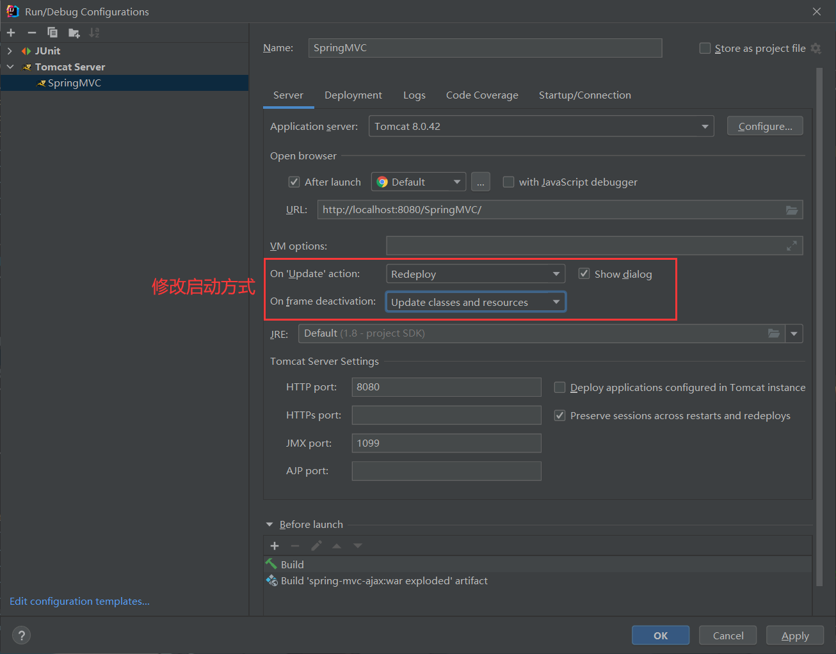Screen dimensions: 836x654
Task: Add a Before launch task
Action: tap(275, 546)
